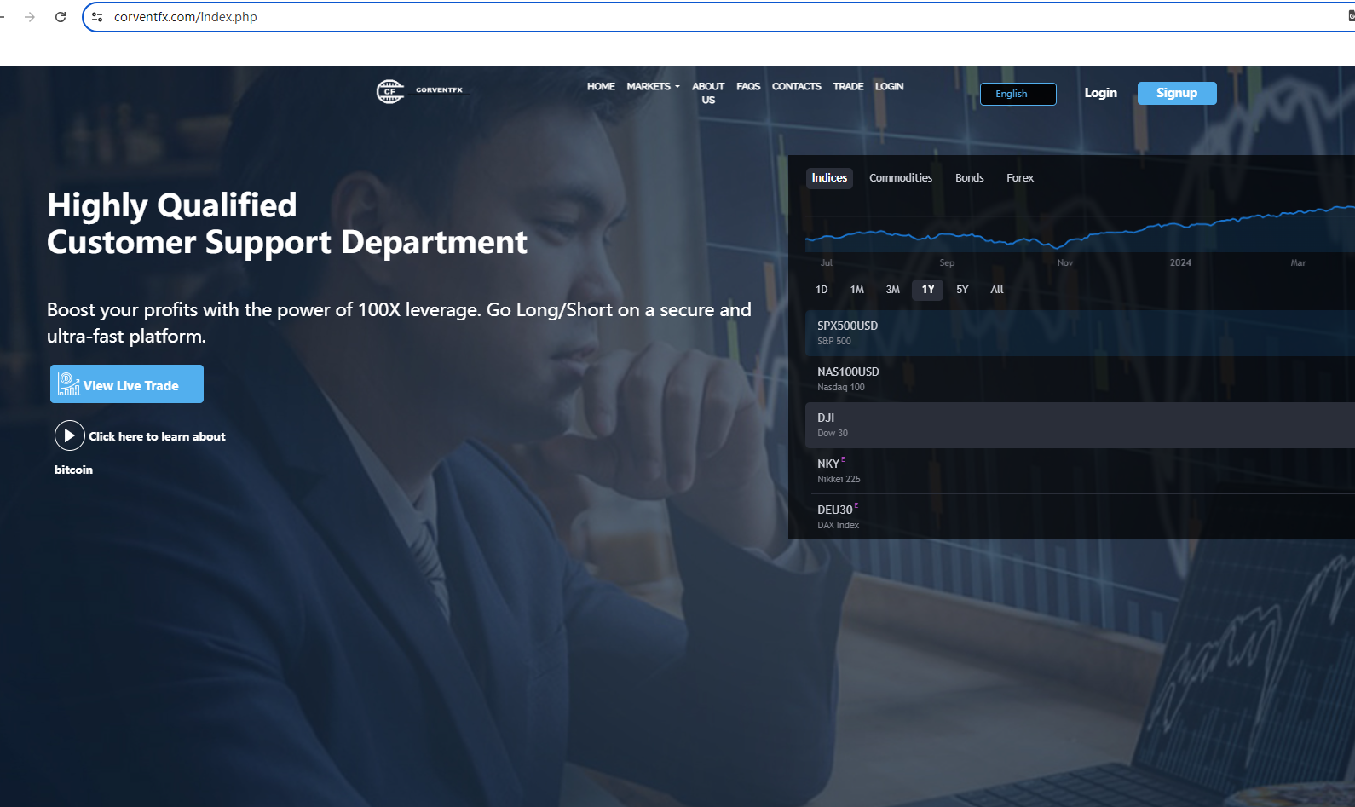Show the All time range

tap(996, 290)
